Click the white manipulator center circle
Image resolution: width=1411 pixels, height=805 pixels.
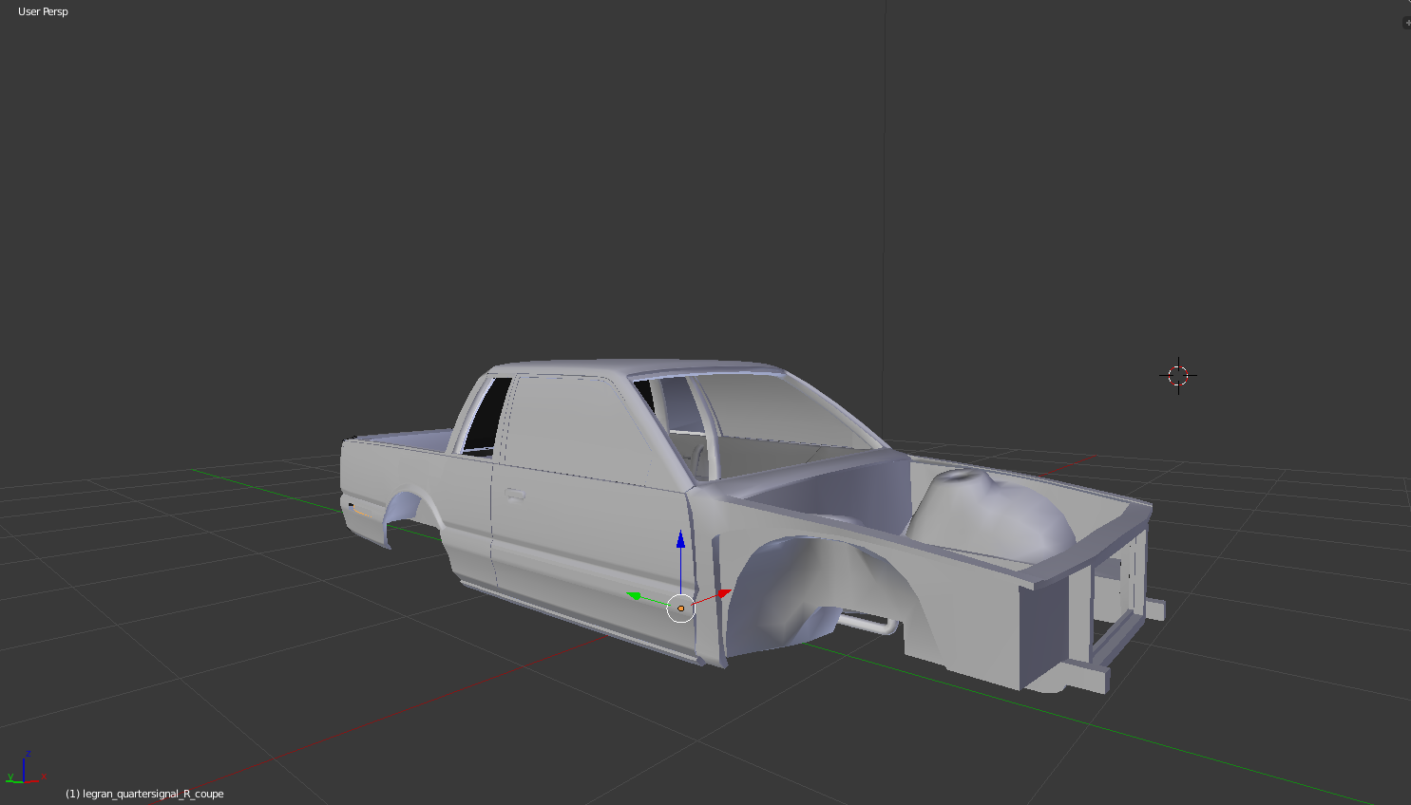[681, 608]
